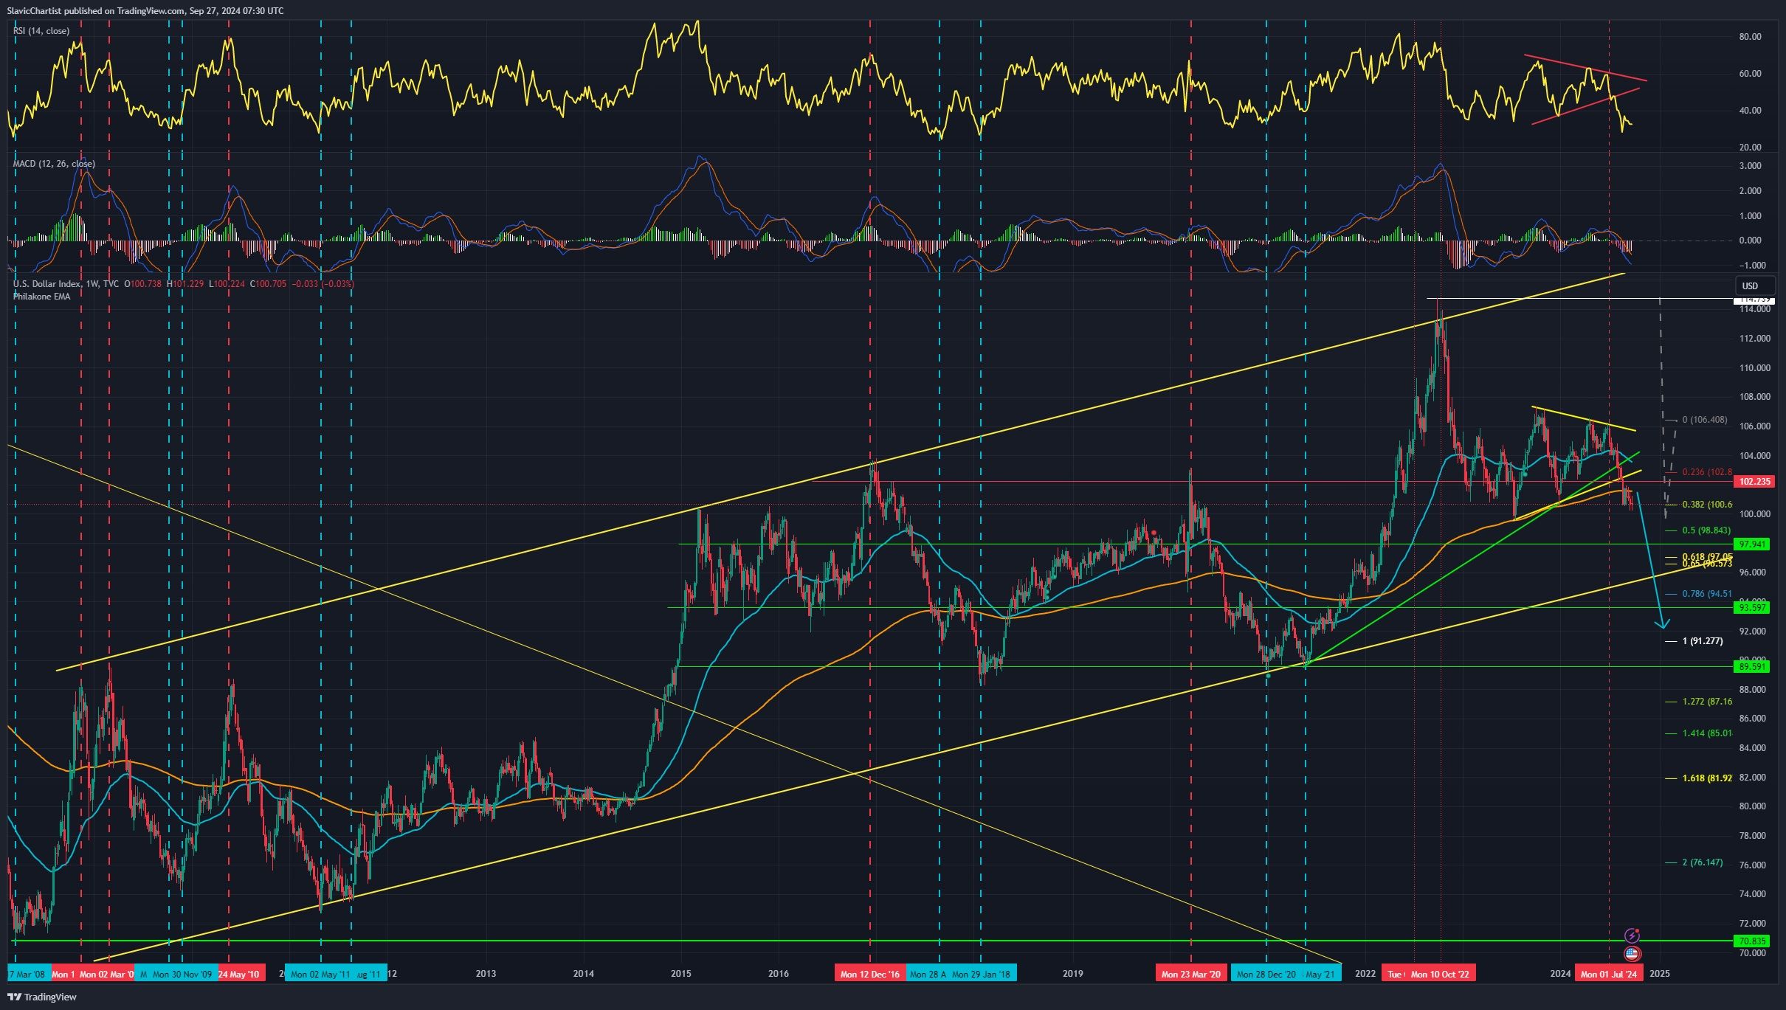Select the green 89.591 price label
This screenshot has height=1010, width=1786.
(1754, 667)
